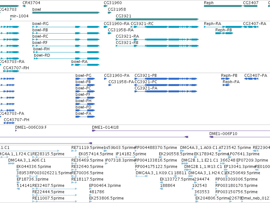Click the CG3407 gene feature
270x203 pixels.
250,6
